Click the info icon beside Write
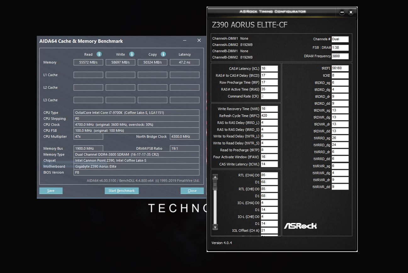 pyautogui.click(x=132, y=54)
